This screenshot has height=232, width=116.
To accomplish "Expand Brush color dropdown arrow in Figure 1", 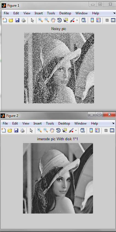I will 77,20.
